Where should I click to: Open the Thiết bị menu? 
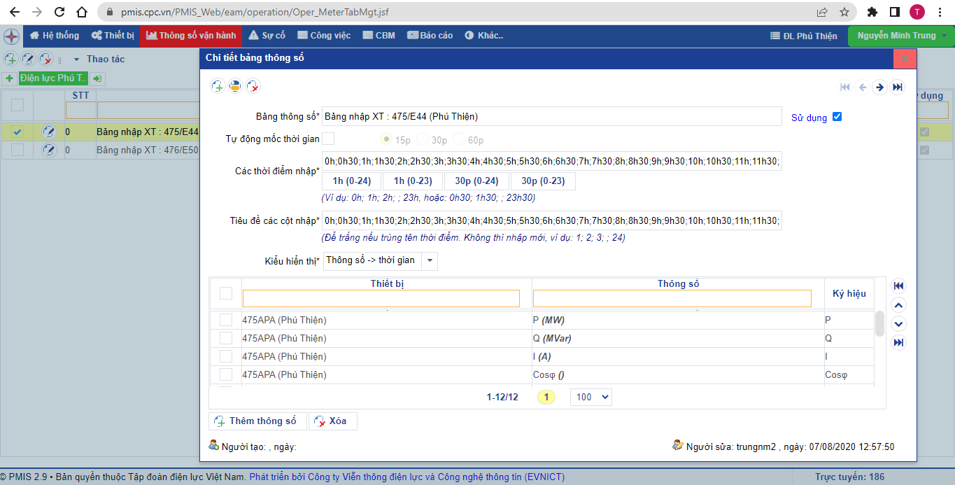pos(113,36)
